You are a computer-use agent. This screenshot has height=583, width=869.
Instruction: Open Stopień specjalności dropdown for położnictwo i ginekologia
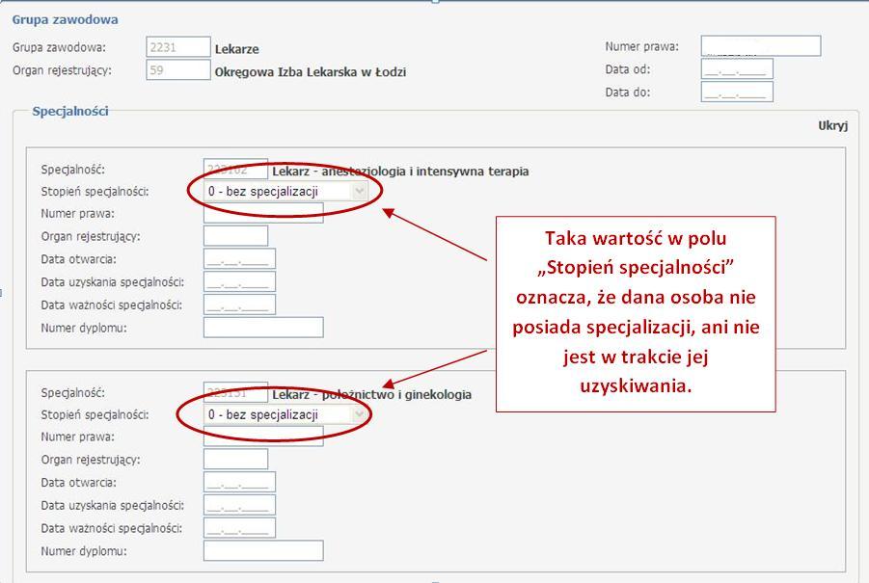click(x=286, y=414)
